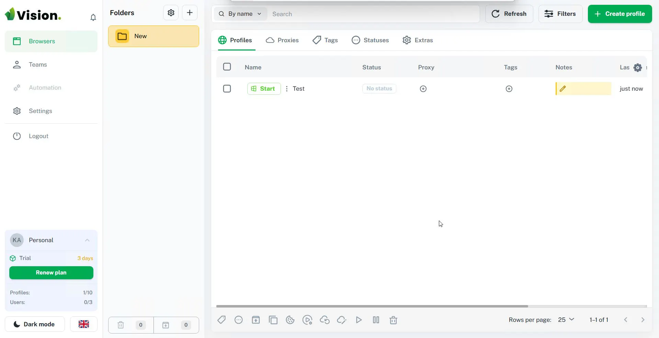Click Logout in the sidebar
Image resolution: width=659 pixels, height=338 pixels.
click(x=51, y=136)
